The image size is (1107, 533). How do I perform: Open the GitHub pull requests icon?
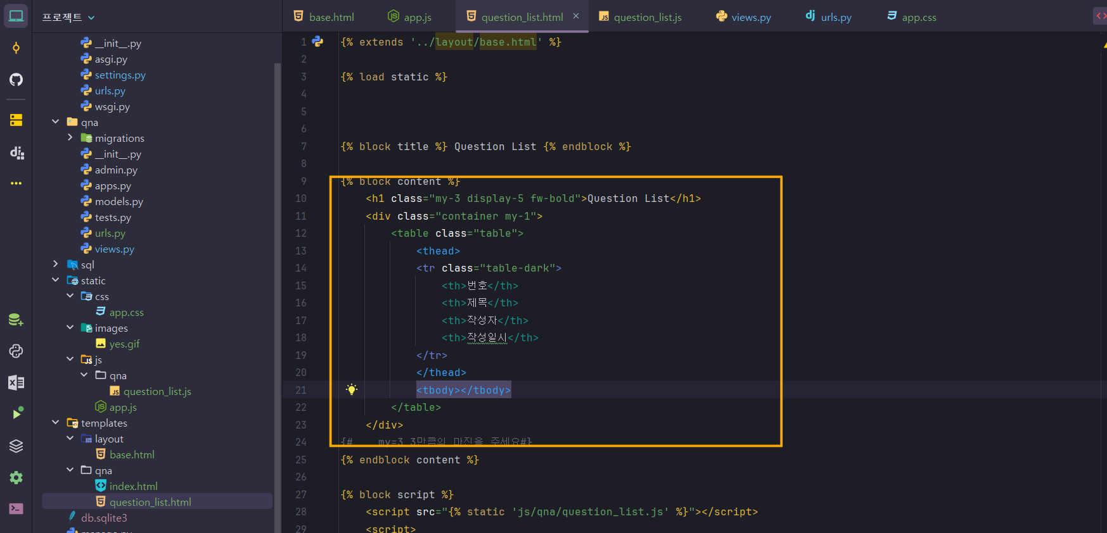tap(16, 79)
